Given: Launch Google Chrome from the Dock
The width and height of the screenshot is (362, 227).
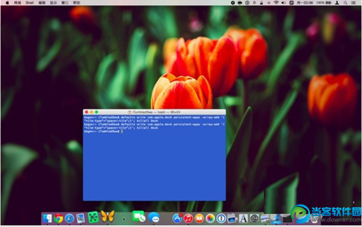Looking at the screenshot, I should [x=58, y=219].
